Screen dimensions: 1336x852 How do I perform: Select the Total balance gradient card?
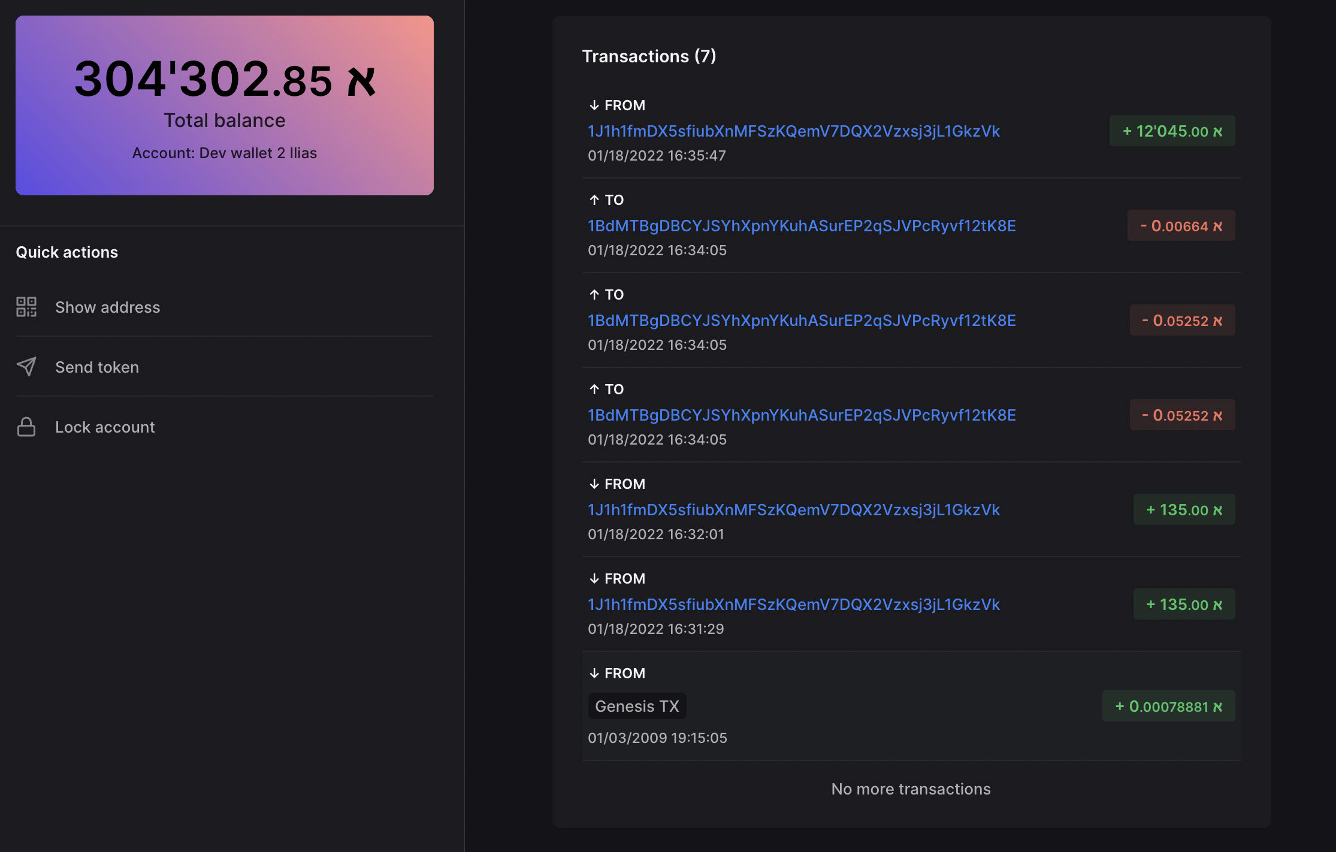click(x=225, y=106)
